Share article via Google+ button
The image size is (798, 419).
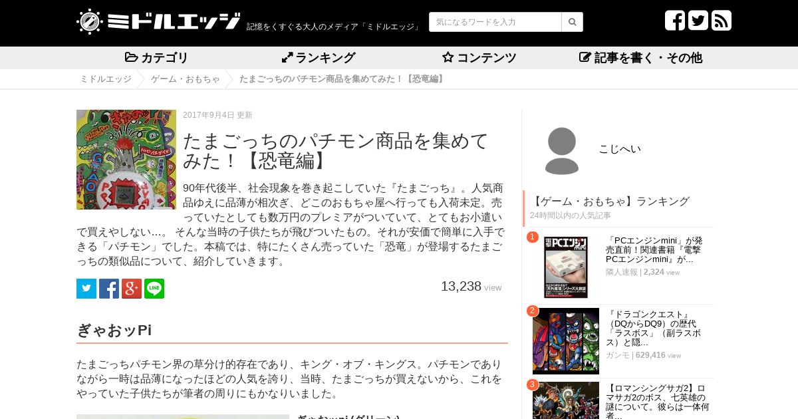(132, 289)
